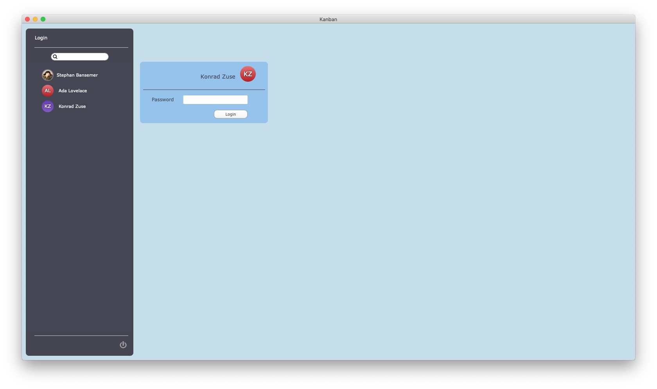Close the Kanban window with the red button

[x=27, y=19]
